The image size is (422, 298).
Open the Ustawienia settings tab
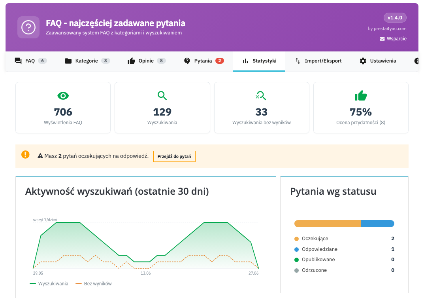click(x=378, y=61)
